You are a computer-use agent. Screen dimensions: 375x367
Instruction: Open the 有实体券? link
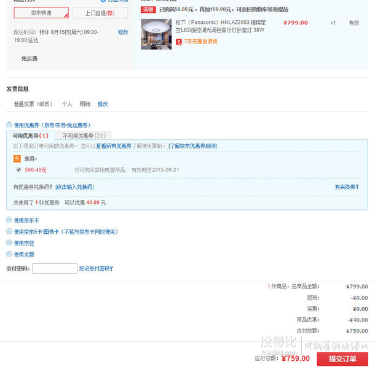click(347, 187)
